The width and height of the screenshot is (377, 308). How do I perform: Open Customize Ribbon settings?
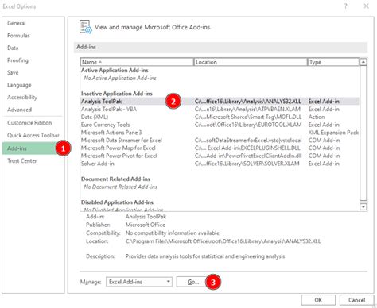29,123
